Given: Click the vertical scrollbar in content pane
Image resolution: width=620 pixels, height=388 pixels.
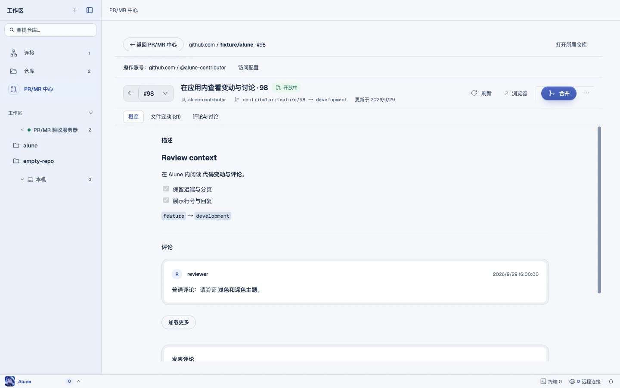Looking at the screenshot, I should point(599,210).
